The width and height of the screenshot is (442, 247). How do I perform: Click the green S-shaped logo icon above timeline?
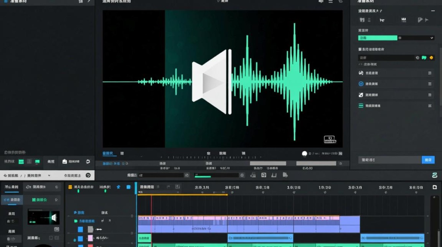(x=434, y=175)
